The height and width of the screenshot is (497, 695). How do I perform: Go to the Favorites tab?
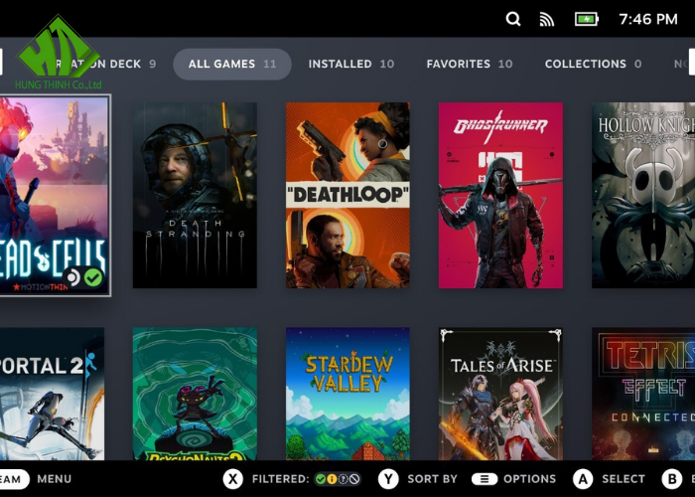[x=469, y=64]
